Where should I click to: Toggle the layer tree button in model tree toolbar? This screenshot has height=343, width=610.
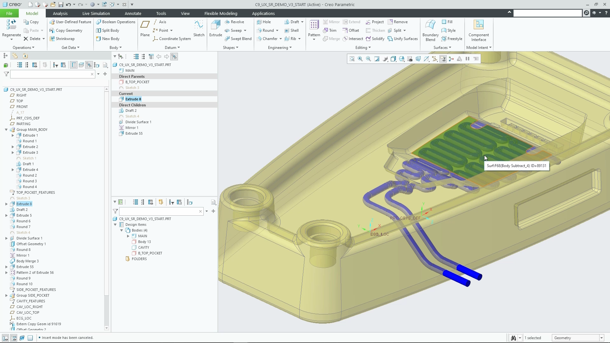[x=81, y=65]
